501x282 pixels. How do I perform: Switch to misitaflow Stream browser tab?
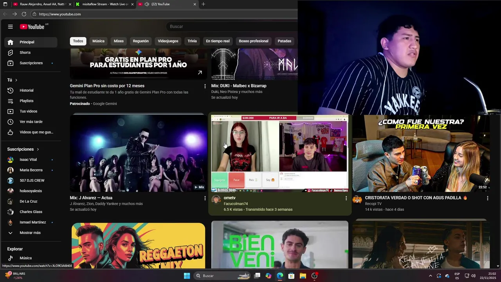105,4
